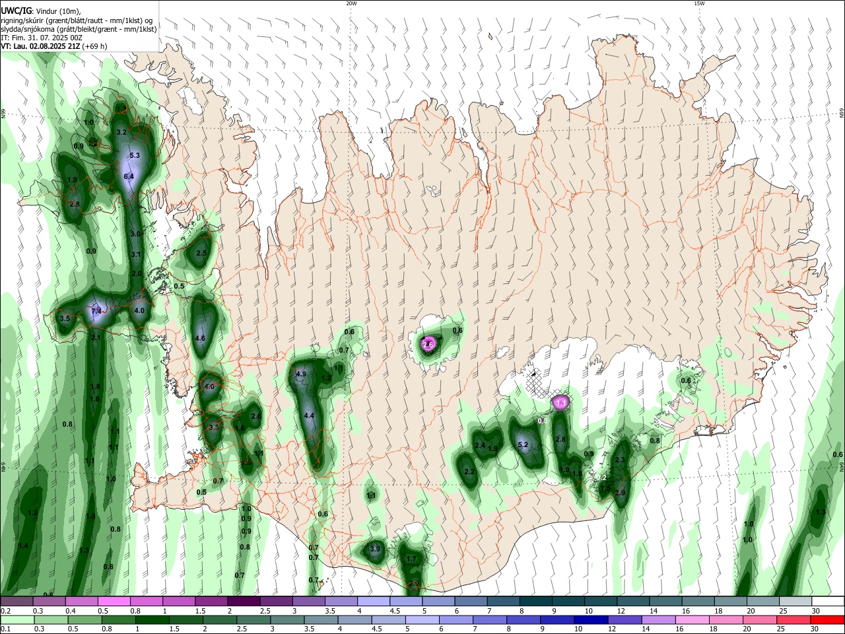Select the light gray swatch labeled 25 in top legend
The height and width of the screenshot is (634, 845).
(794, 601)
